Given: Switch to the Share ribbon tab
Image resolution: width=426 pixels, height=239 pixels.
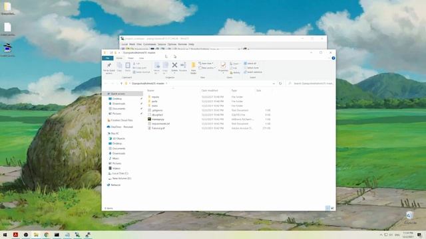Looking at the screenshot, I should (x=130, y=58).
